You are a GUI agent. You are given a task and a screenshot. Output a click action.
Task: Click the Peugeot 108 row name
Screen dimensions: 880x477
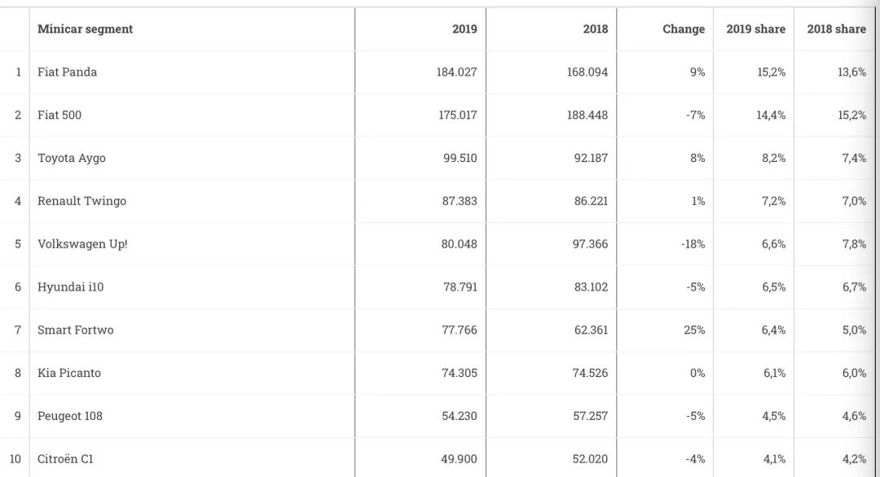coord(70,417)
